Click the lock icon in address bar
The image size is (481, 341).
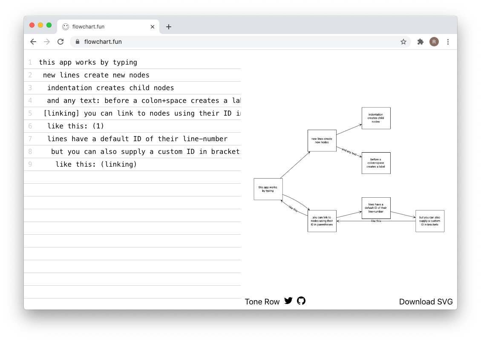click(x=78, y=42)
